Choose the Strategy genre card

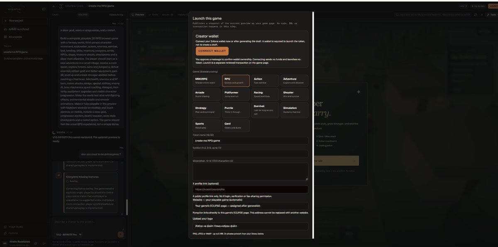coord(207,110)
